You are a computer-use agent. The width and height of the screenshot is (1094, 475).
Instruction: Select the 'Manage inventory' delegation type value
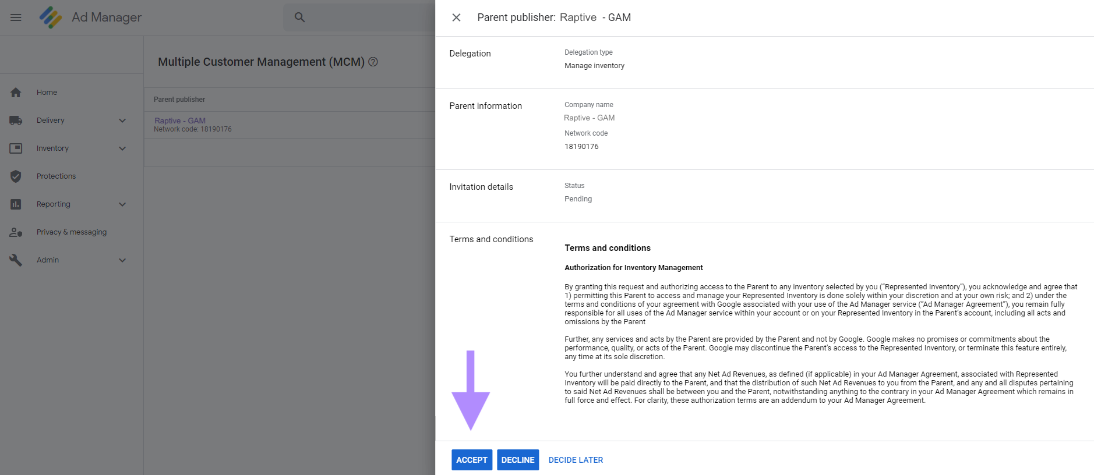pyautogui.click(x=594, y=66)
